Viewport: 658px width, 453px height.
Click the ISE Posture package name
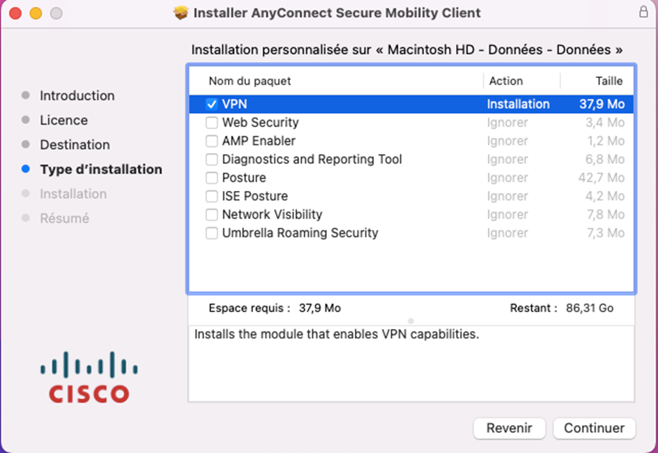[x=255, y=197]
